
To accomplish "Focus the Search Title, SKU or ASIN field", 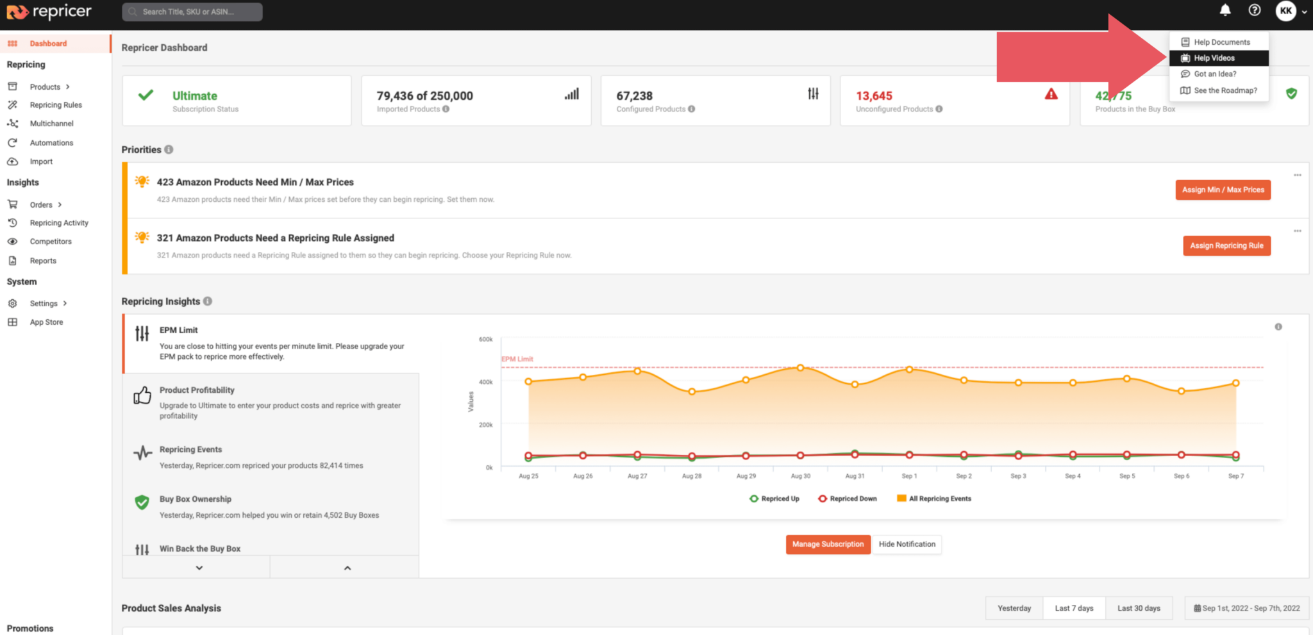I will click(x=192, y=12).
